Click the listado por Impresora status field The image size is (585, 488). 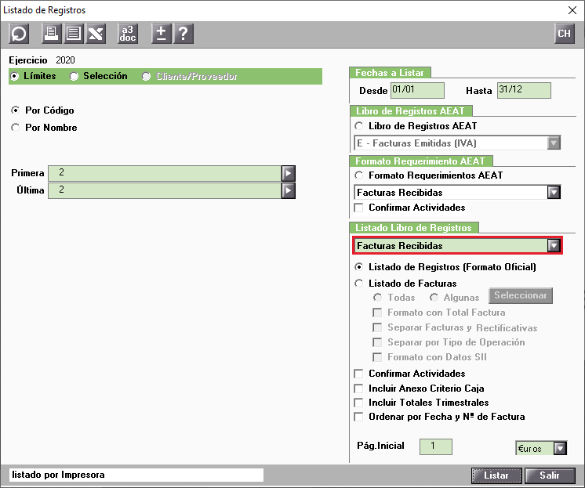[136, 475]
